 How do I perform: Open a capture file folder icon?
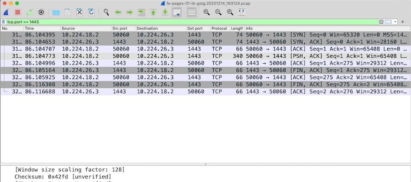(56, 12)
